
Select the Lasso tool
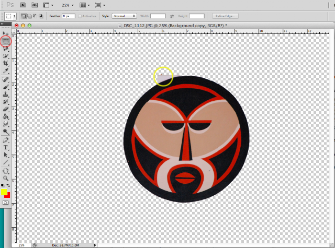point(6,49)
